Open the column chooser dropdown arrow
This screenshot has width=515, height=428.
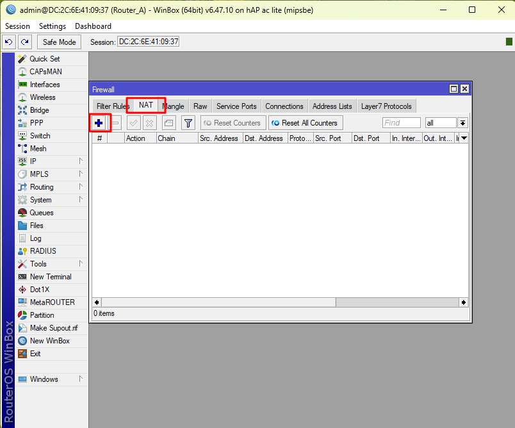[464, 138]
